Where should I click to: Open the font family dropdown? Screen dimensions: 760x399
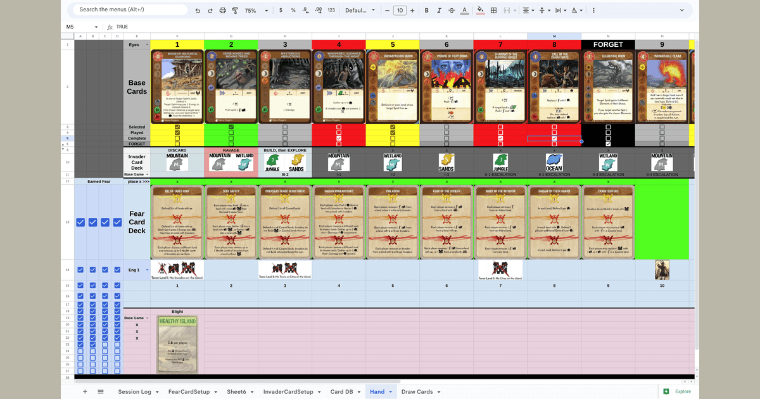(360, 10)
